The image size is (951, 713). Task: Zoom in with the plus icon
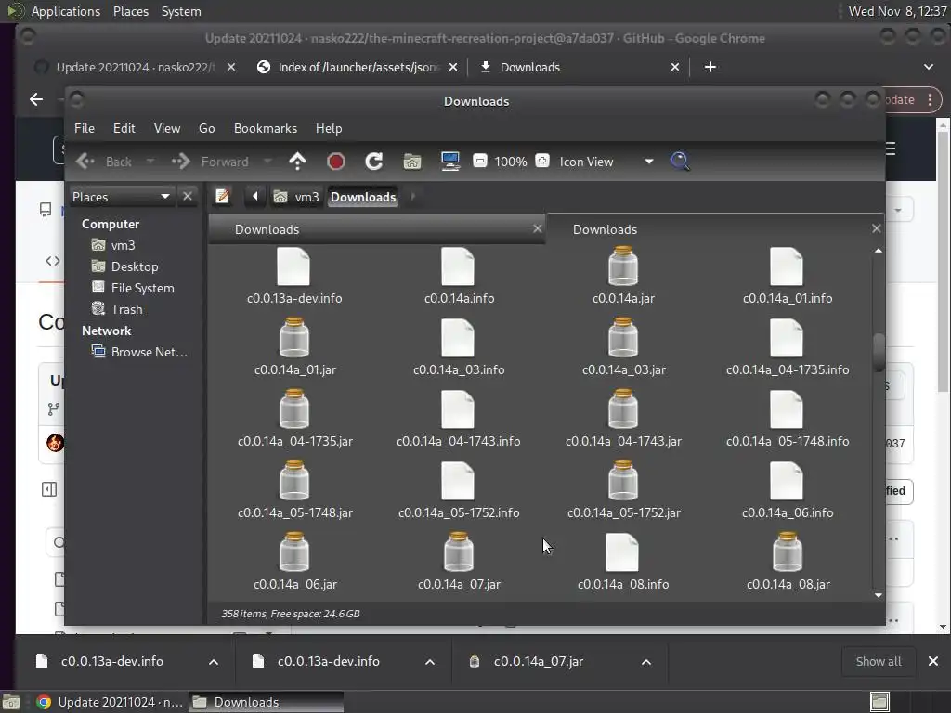(542, 162)
